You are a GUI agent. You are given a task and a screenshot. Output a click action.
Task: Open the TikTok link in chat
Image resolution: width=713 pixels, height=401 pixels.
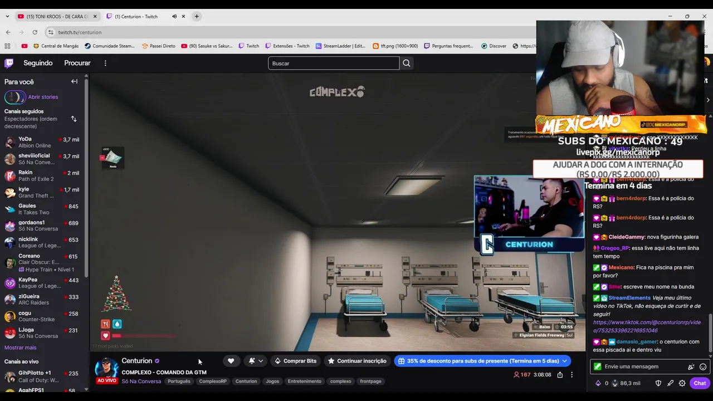click(x=647, y=326)
